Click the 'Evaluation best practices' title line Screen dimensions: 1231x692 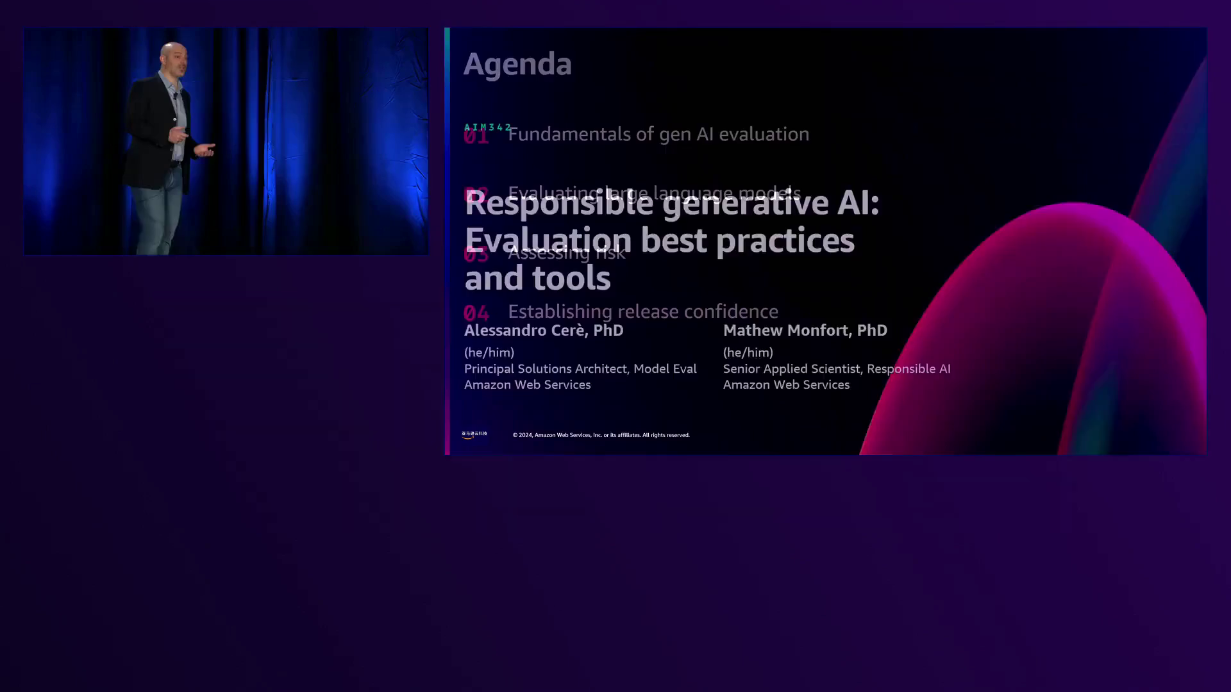[659, 241]
